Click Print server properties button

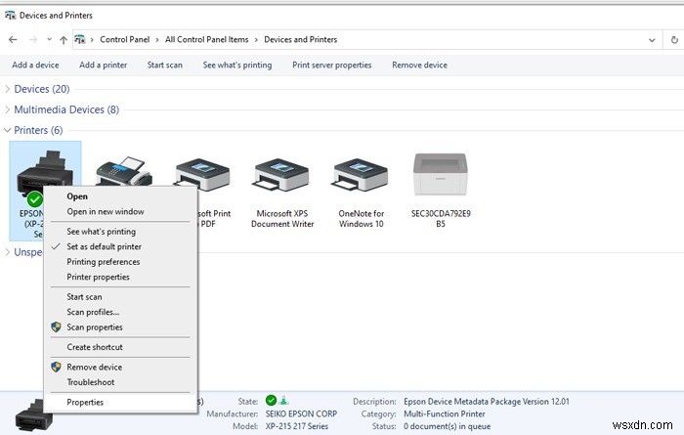[x=331, y=65]
